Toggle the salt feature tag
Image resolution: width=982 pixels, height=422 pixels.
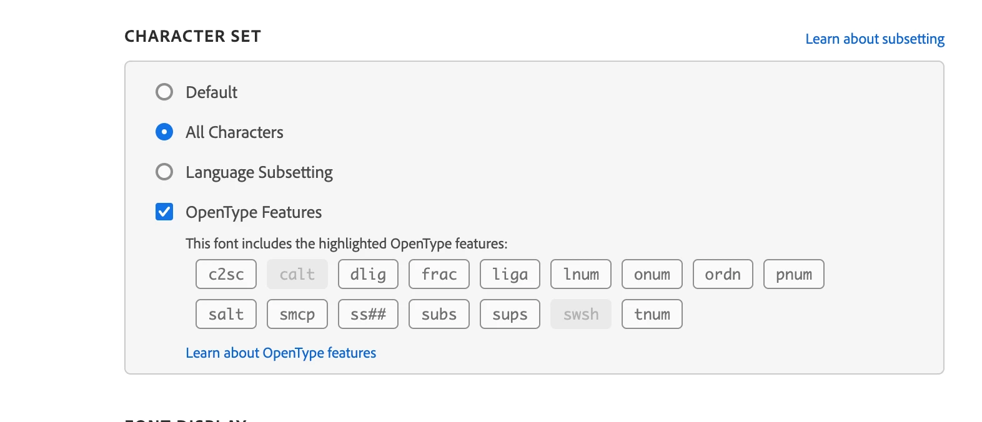click(x=226, y=314)
